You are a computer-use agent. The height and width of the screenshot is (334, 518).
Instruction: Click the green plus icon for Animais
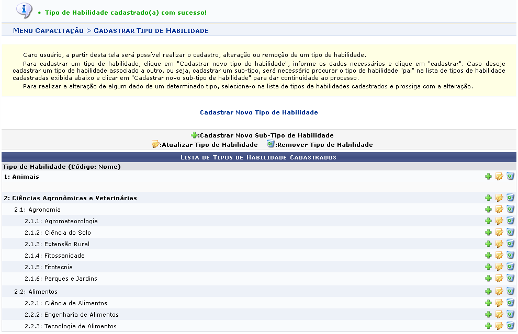[x=488, y=177]
